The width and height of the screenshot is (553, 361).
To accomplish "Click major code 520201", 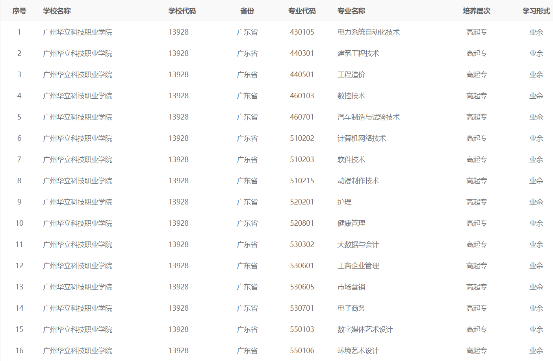I will [302, 202].
